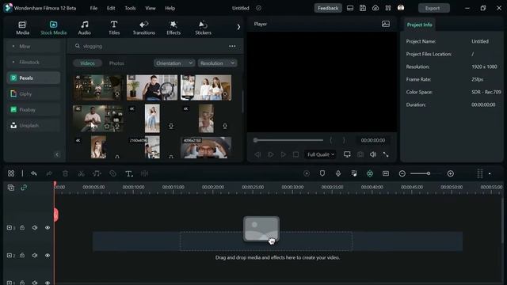Open the Tools menu

click(130, 8)
